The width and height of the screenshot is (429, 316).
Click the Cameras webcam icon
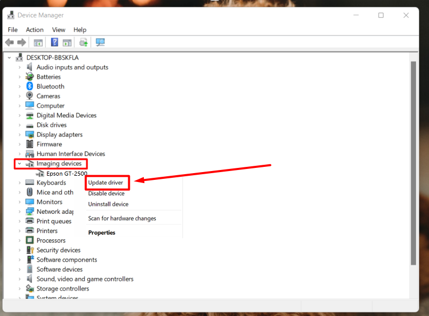pos(30,96)
